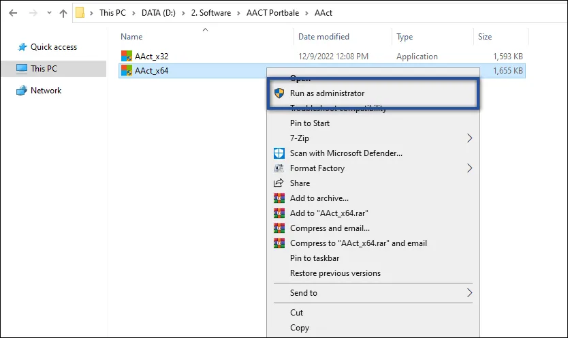Click the Up arrow navigation icon
Image resolution: width=568 pixels, height=338 pixels.
coord(63,13)
